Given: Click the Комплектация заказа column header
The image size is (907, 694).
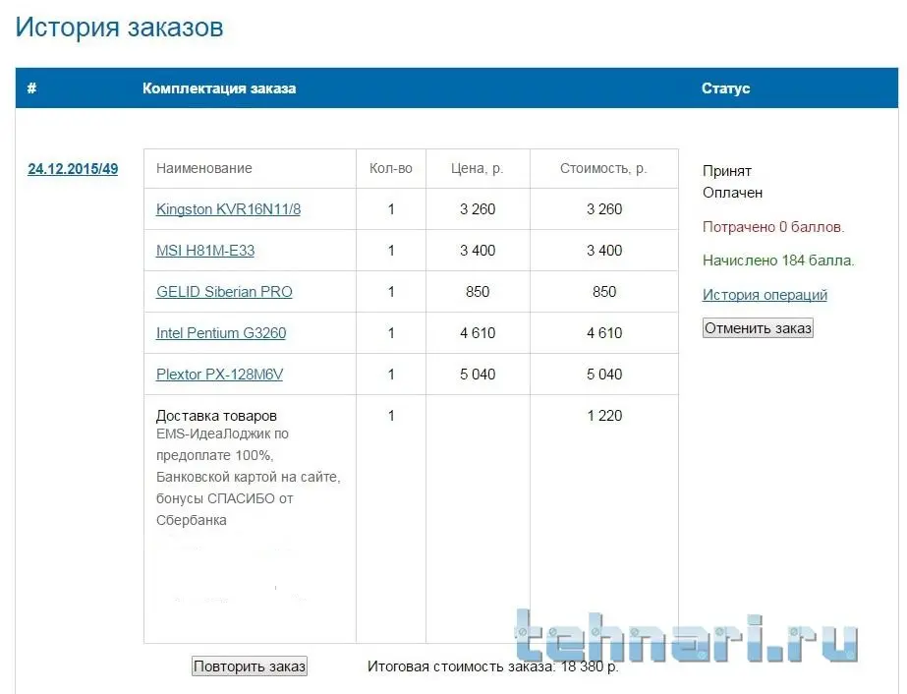Looking at the screenshot, I should 219,88.
